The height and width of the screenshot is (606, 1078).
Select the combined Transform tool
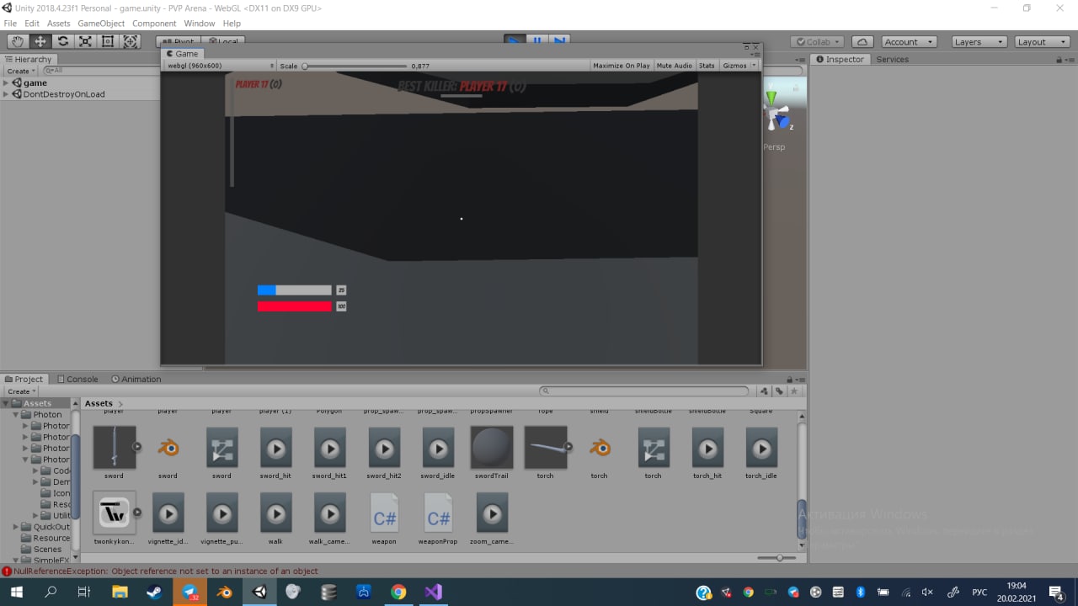click(x=131, y=41)
